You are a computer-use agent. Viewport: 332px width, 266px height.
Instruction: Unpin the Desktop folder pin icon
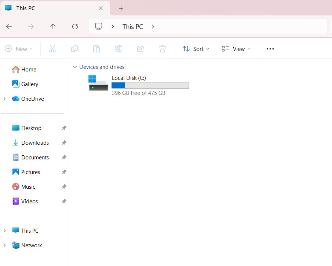point(64,128)
